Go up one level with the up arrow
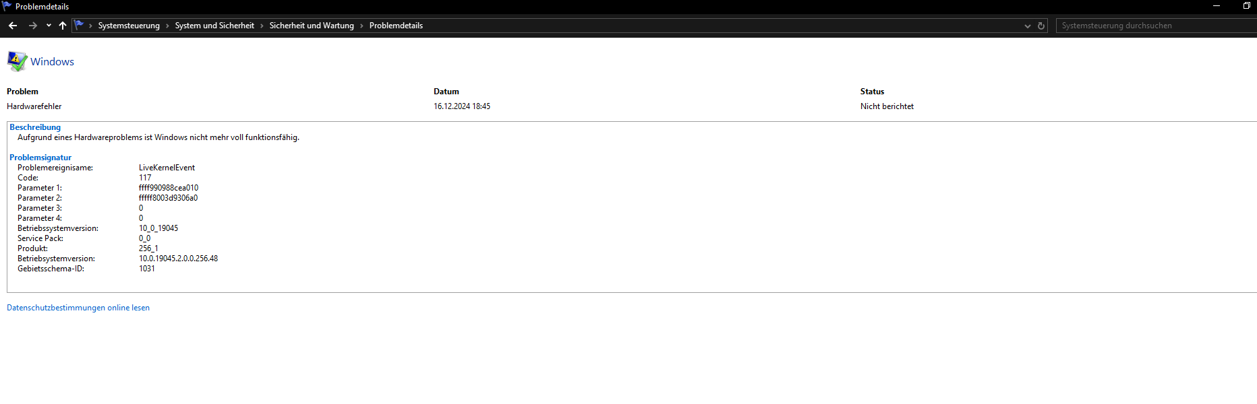The width and height of the screenshot is (1257, 404). [x=63, y=26]
